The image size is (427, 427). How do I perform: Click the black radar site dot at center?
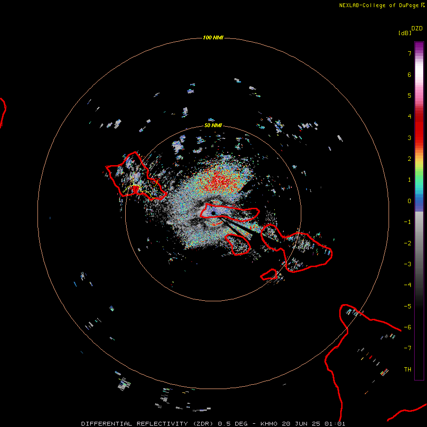coord(213,213)
